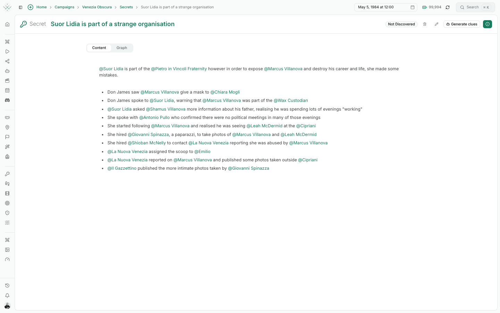
Task: Switch to the Graph tab
Action: 122,48
